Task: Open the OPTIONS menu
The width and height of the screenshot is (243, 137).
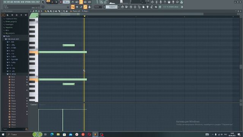Action: pyautogui.click(x=28, y=2)
